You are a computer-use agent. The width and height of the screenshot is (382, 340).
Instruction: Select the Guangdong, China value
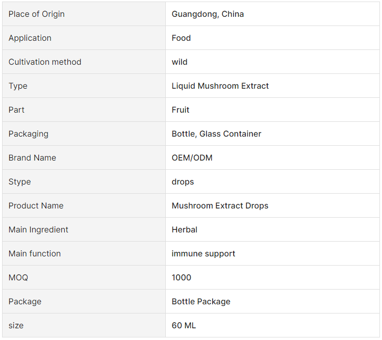point(208,14)
